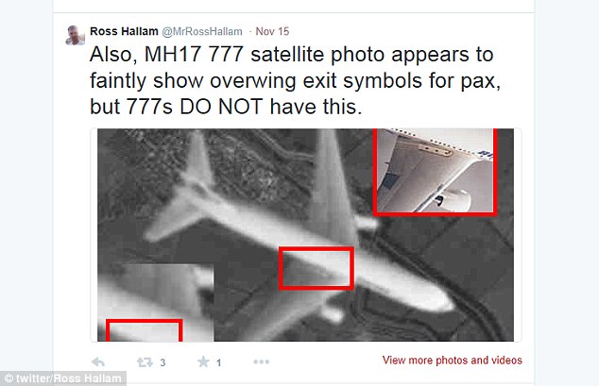Click the Ross Hallam display name
Screen dimensions: 599x386
tap(124, 31)
